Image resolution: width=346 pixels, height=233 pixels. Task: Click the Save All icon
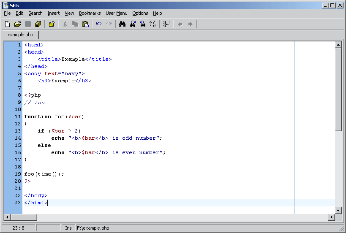pos(38,24)
